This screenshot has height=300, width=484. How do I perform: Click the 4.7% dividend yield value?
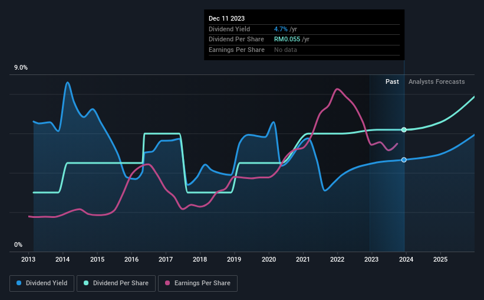click(281, 29)
